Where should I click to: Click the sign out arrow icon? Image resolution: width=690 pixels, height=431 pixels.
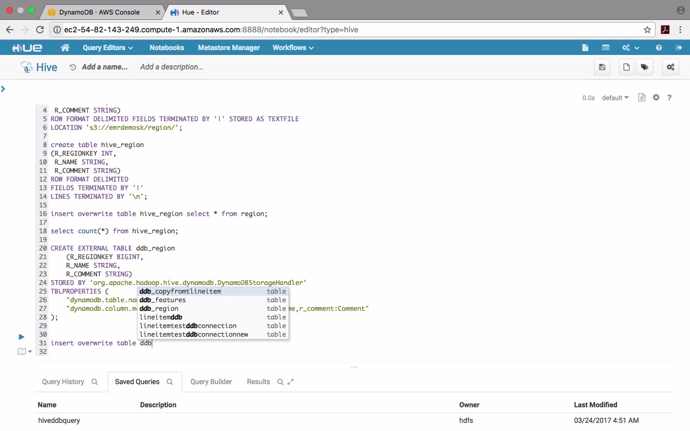679,48
